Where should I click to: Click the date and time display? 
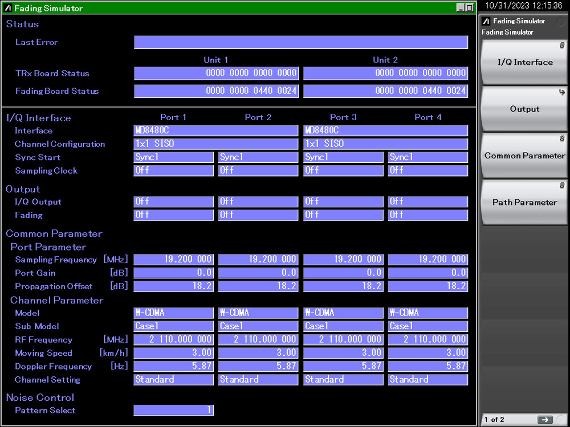tap(523, 6)
